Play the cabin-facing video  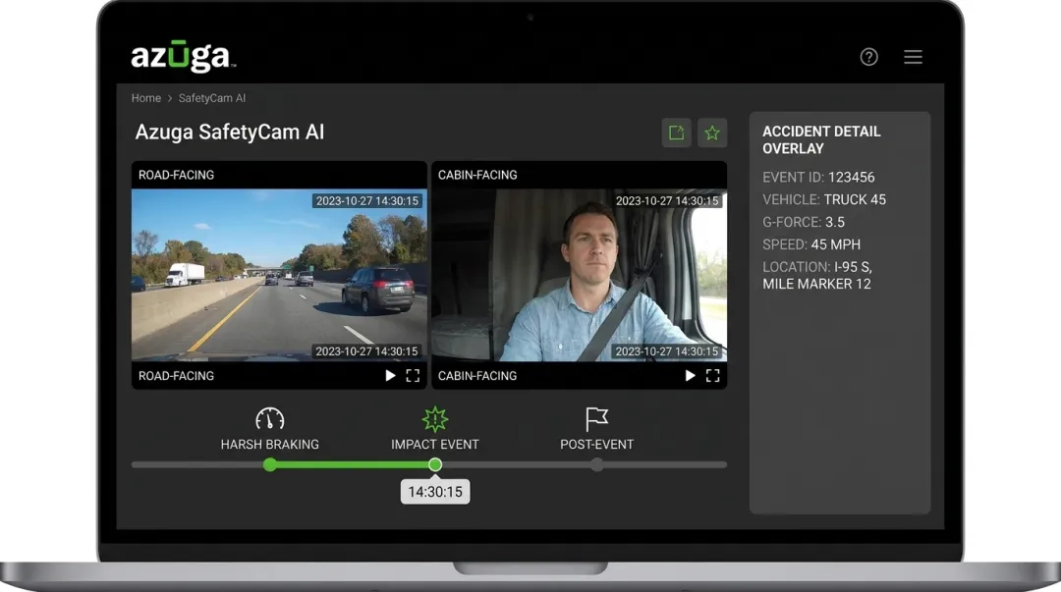tap(690, 375)
